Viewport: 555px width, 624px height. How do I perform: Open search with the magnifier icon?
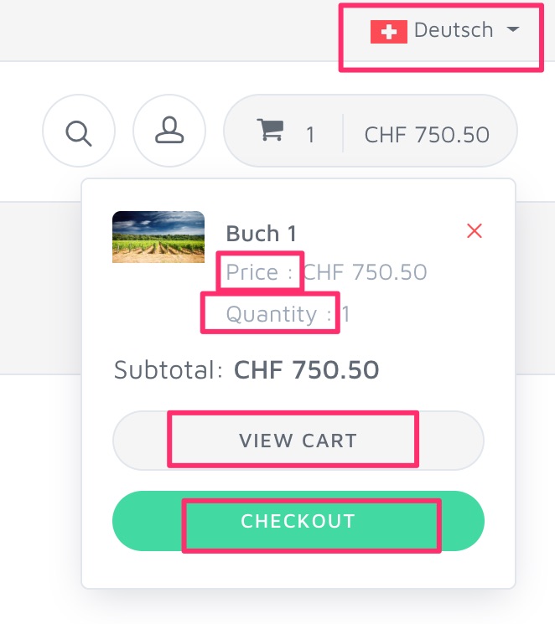79,131
